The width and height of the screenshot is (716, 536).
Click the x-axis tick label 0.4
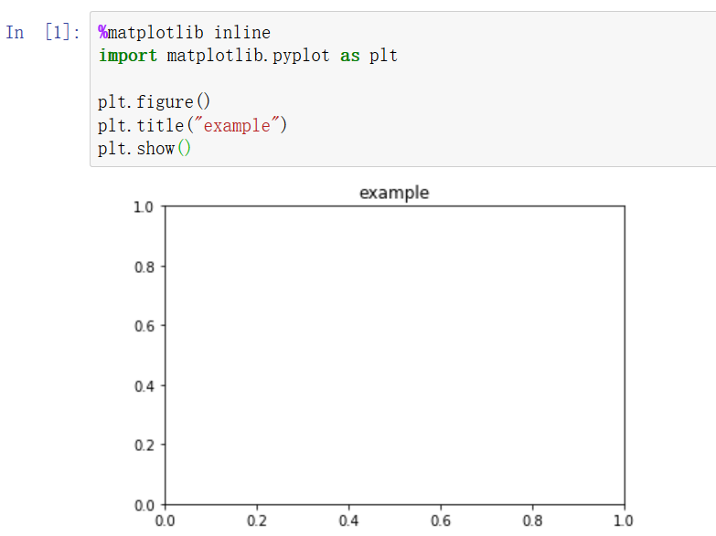pyautogui.click(x=348, y=520)
